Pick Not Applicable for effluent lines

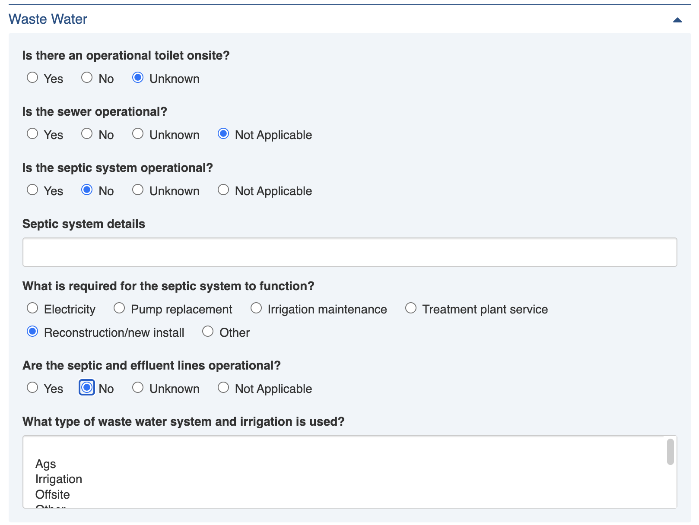click(x=223, y=388)
